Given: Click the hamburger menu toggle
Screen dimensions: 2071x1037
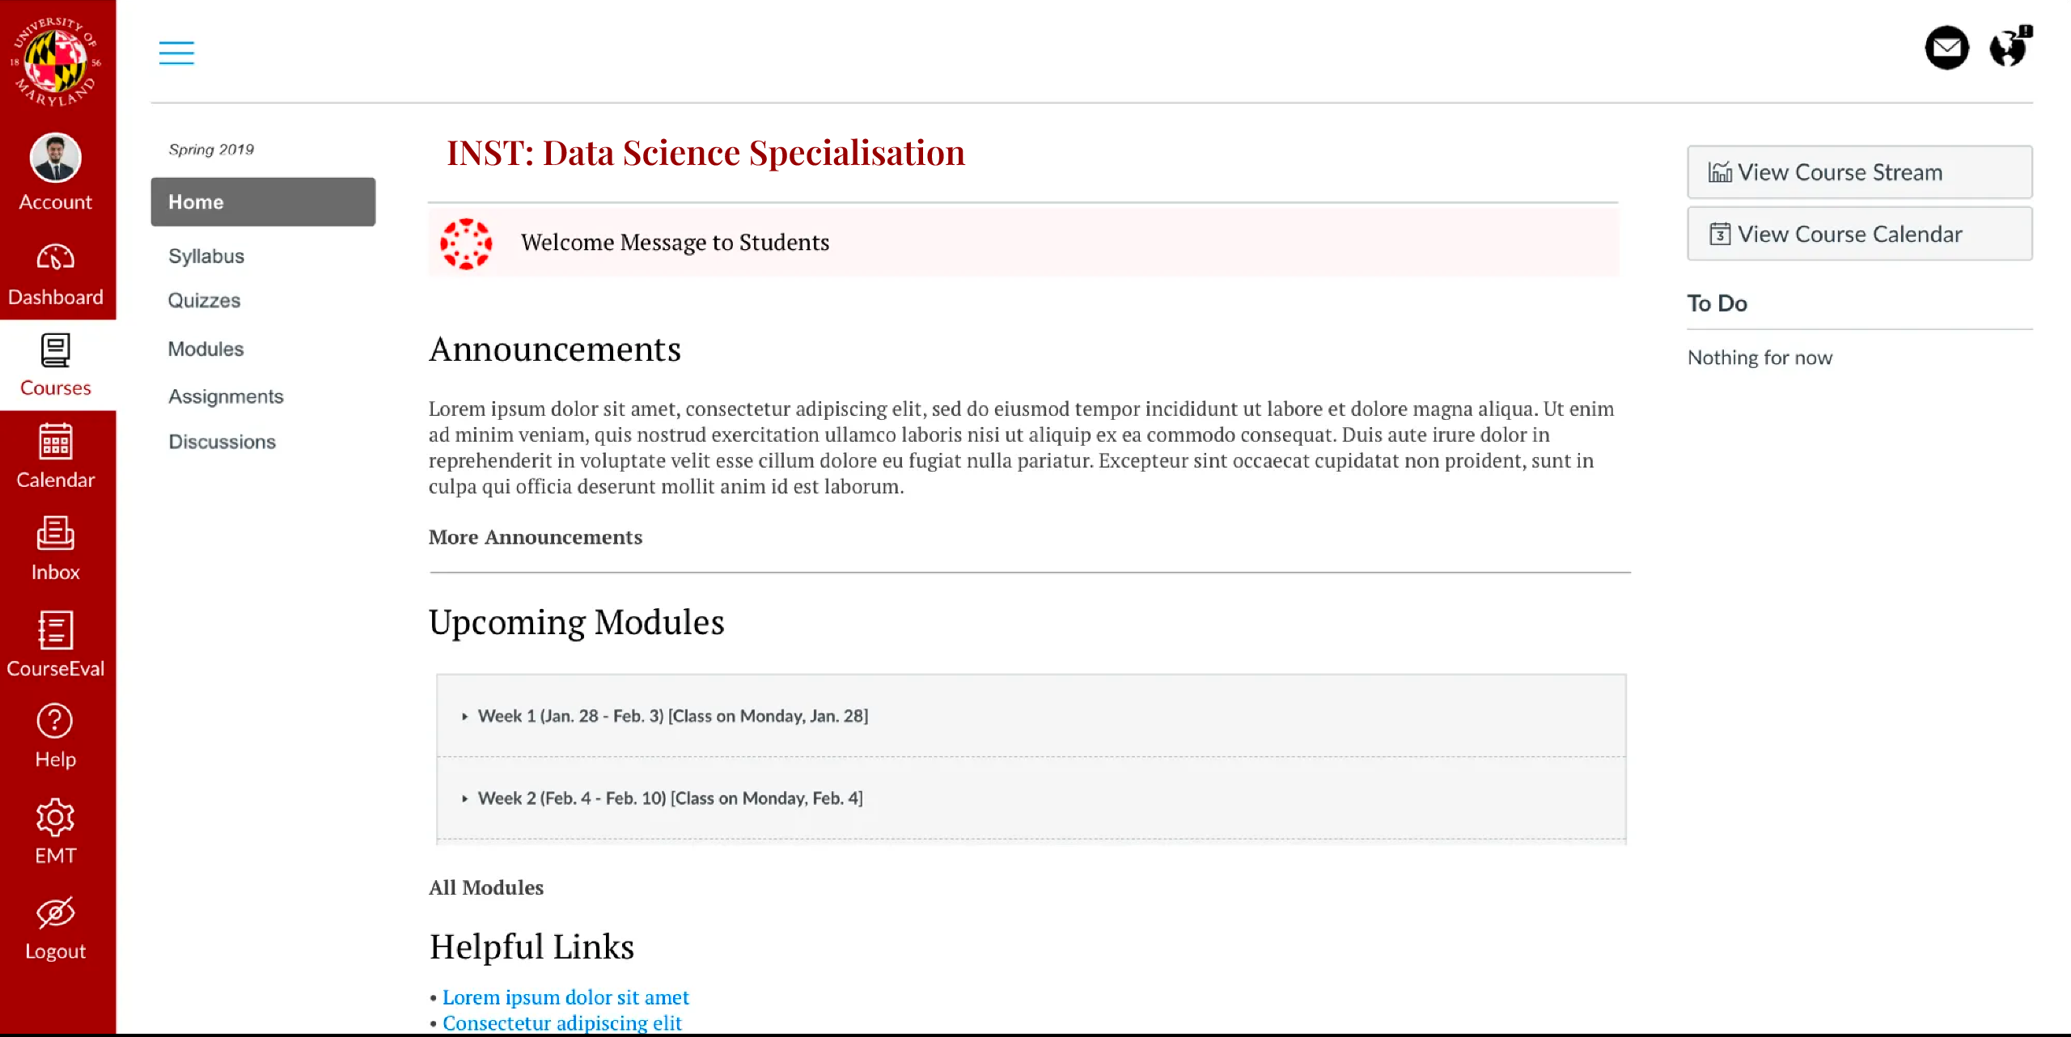Looking at the screenshot, I should (177, 53).
